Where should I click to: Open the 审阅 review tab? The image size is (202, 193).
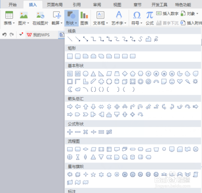coord(97,5)
